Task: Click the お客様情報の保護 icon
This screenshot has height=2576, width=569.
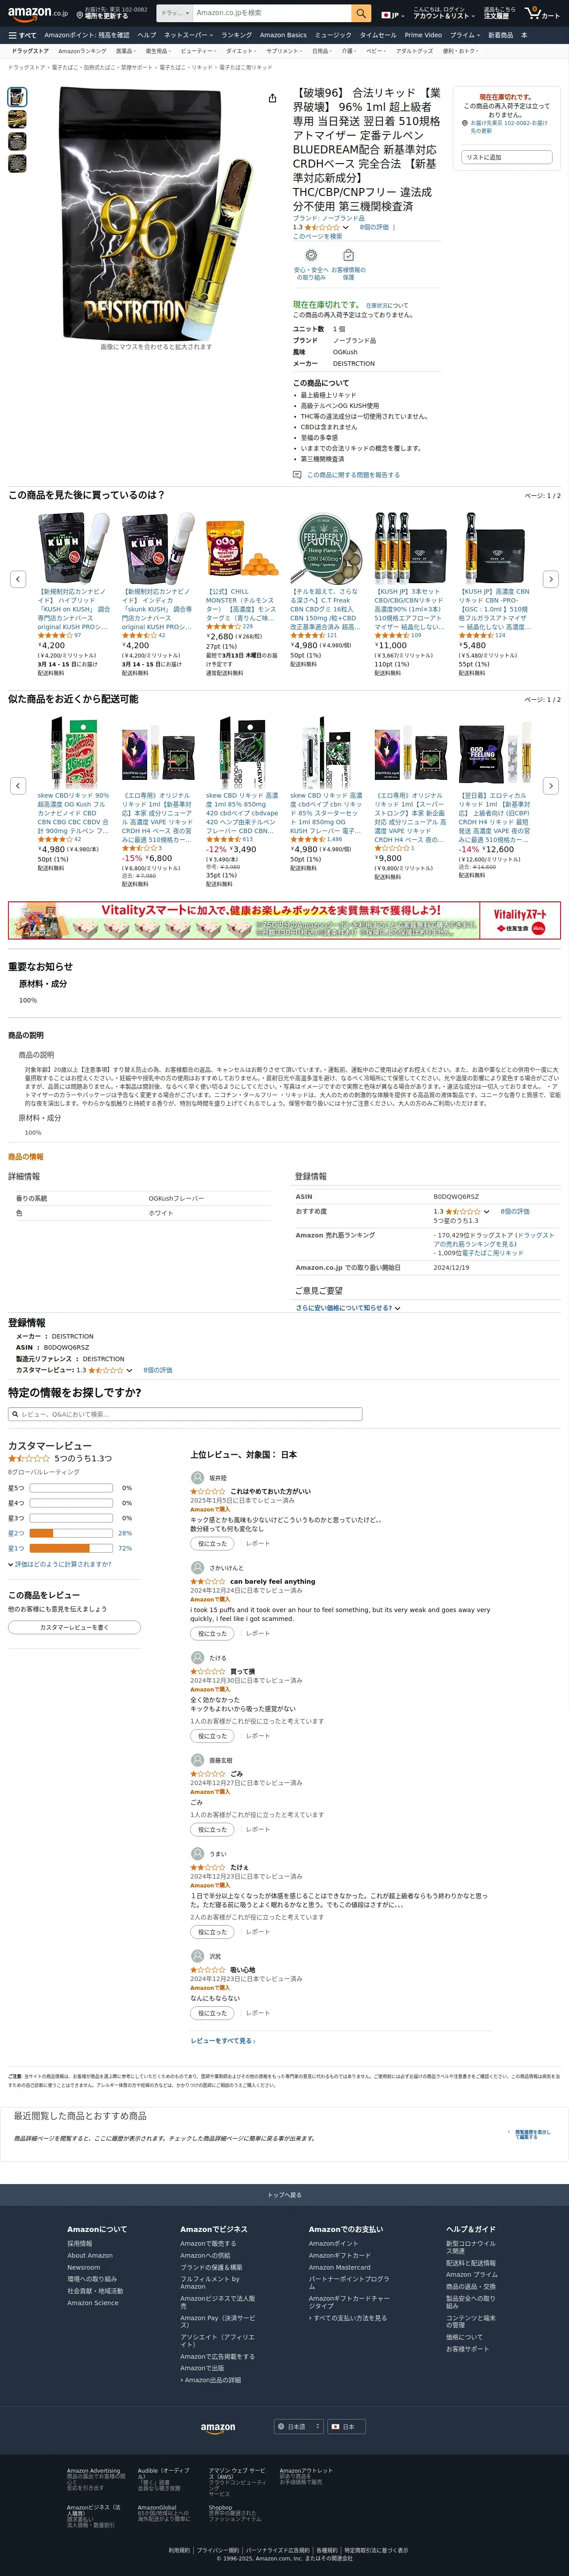Action: point(348,256)
